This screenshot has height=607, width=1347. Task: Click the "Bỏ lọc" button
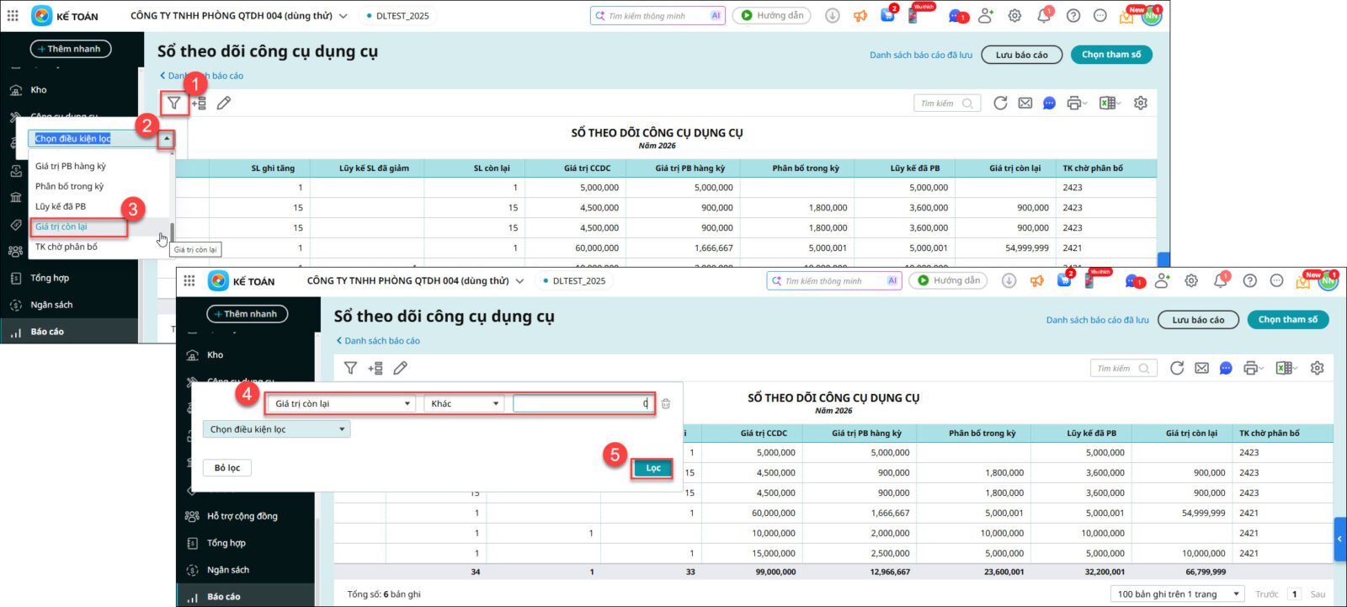coord(227,468)
